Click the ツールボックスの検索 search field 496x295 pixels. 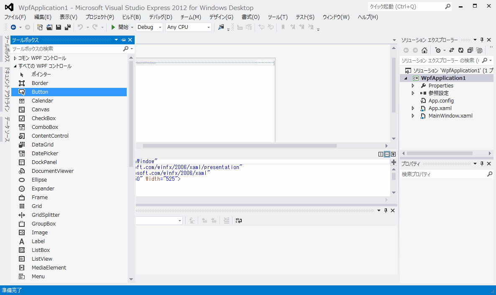67,49
